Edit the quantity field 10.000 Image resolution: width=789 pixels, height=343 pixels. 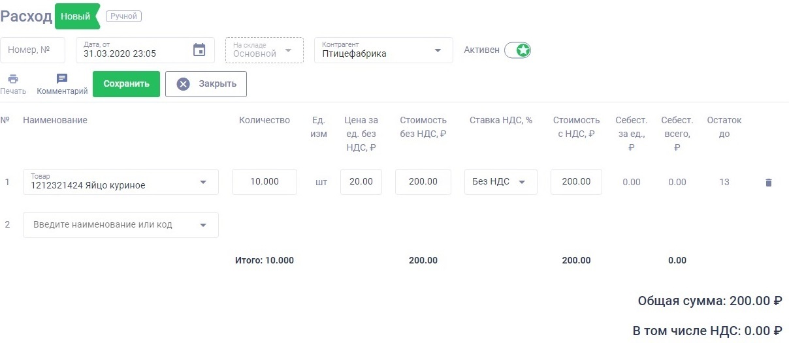click(265, 182)
